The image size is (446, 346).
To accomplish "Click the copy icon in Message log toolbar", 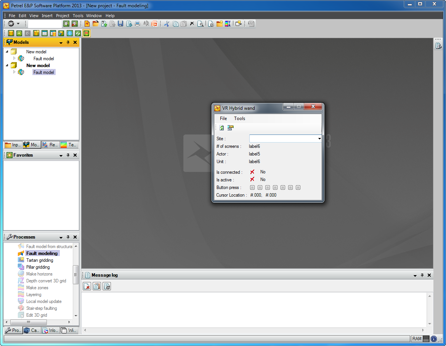I will pos(97,286).
